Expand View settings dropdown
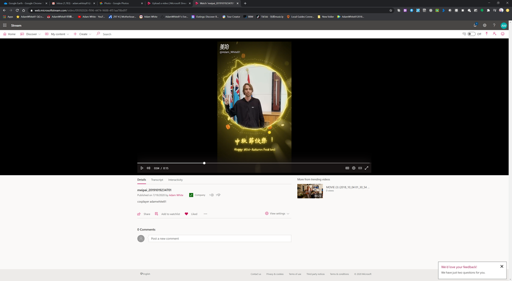Screen dimensions: 512x281 (277, 214)
